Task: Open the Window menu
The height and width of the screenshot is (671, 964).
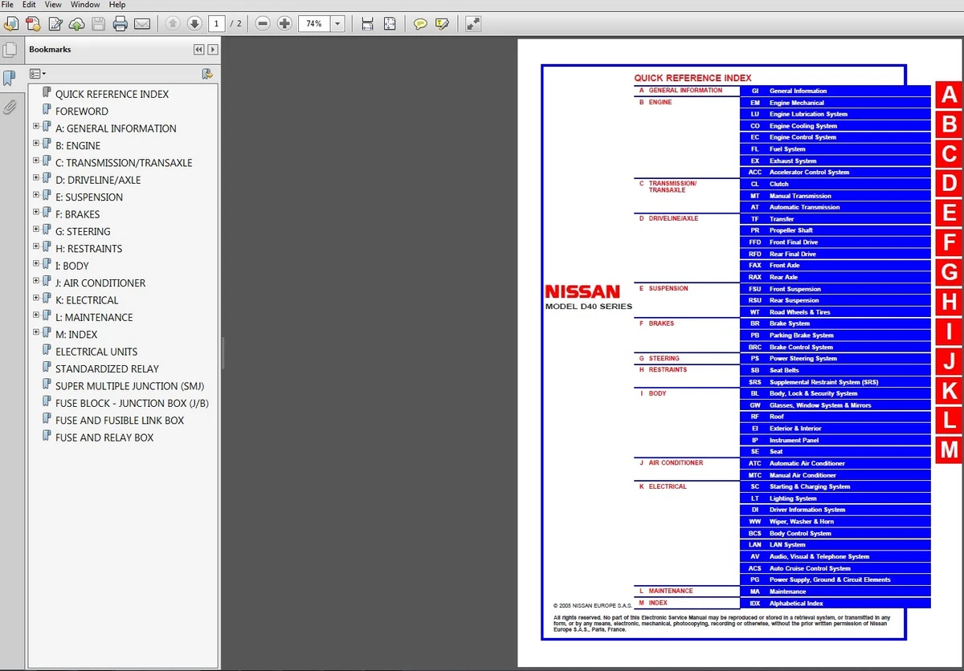Action: coord(85,5)
